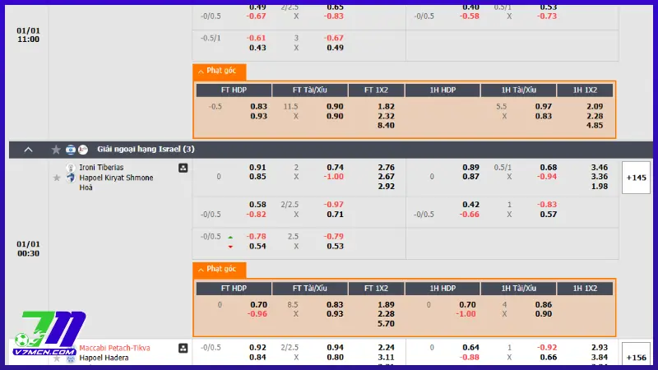Collapse the lower Phạt góc corner panel
The width and height of the screenshot is (658, 370).
(220, 269)
